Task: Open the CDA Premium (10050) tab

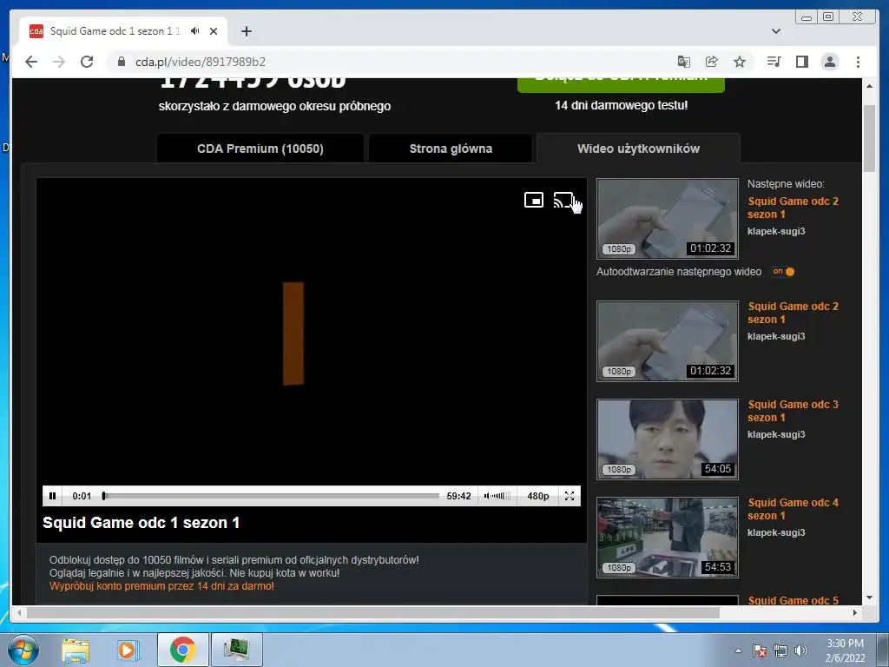Action: [260, 149]
